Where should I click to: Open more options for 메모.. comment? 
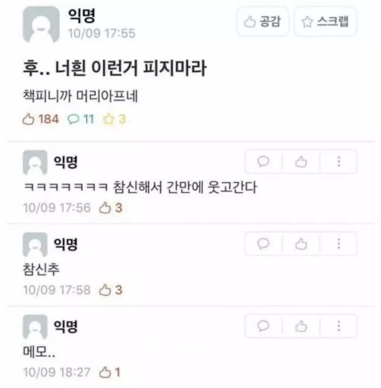click(339, 326)
